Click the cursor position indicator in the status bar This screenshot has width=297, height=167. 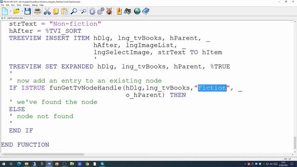pos(287,159)
